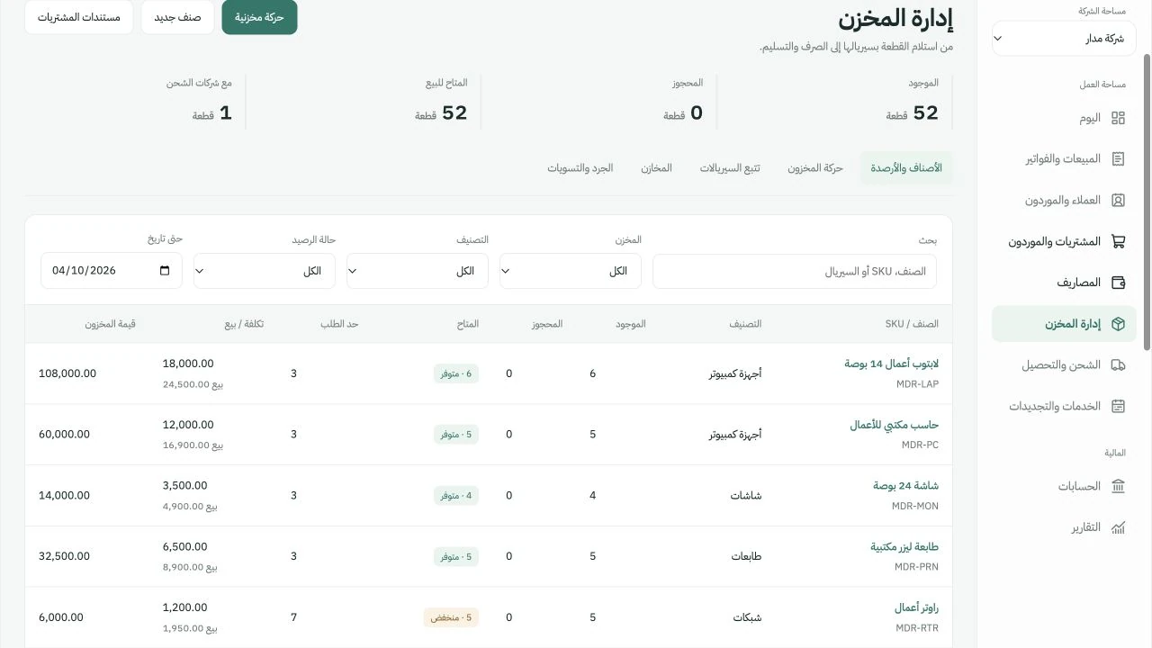
Task: Open date picker calendar icon in حتى تاريخ
Action: (x=164, y=270)
